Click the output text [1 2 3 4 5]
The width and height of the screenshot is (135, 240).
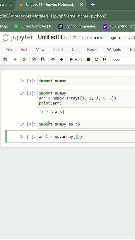(52, 112)
